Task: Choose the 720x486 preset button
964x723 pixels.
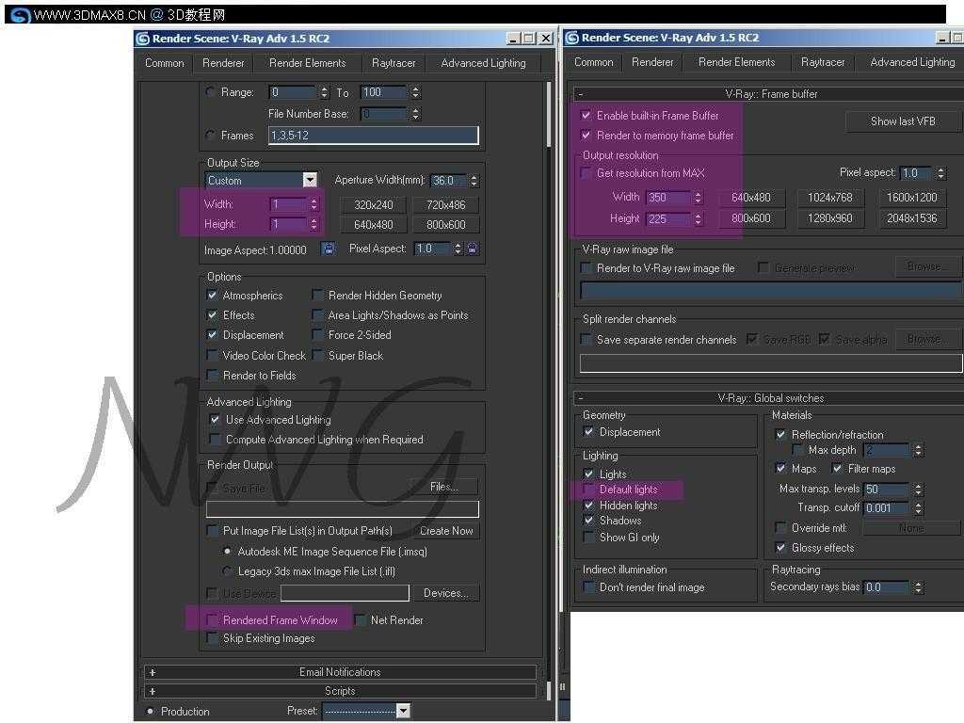Action: [445, 204]
